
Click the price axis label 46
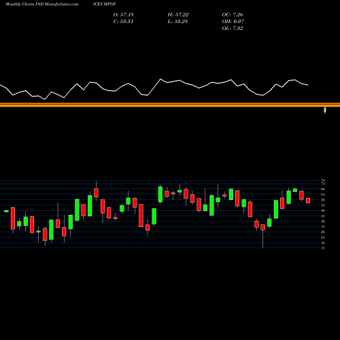point(323,210)
